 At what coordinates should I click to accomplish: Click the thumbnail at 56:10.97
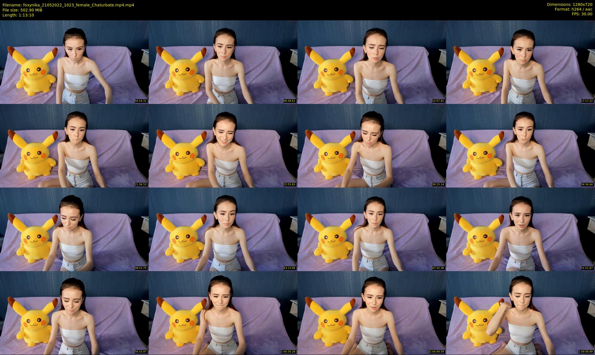[74, 313]
